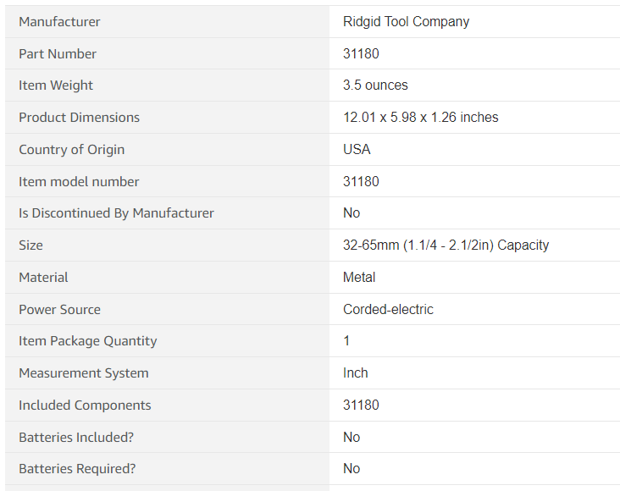The width and height of the screenshot is (620, 491).
Task: Click the 3.5 ounces value
Action: pos(375,86)
